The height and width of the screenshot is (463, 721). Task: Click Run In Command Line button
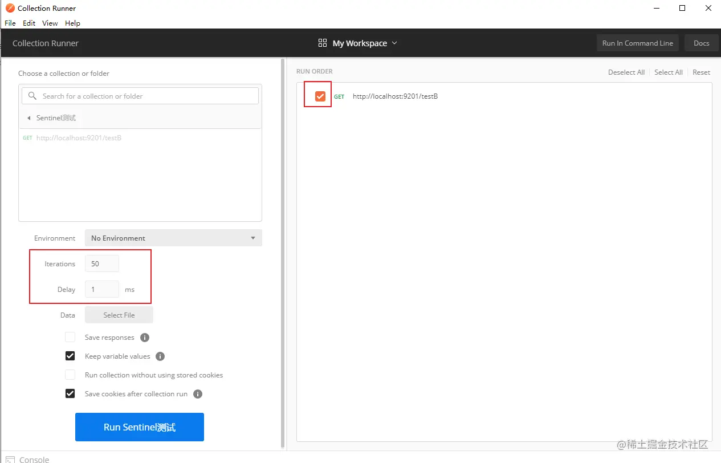click(x=638, y=43)
